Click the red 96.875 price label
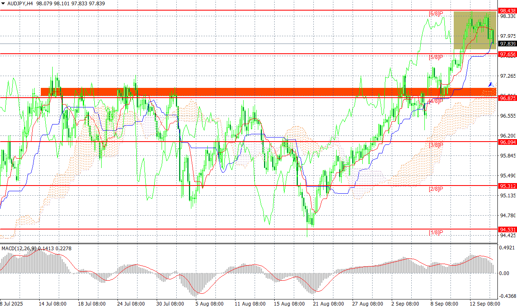Screen dimensions: 517x308 pos(507,98)
